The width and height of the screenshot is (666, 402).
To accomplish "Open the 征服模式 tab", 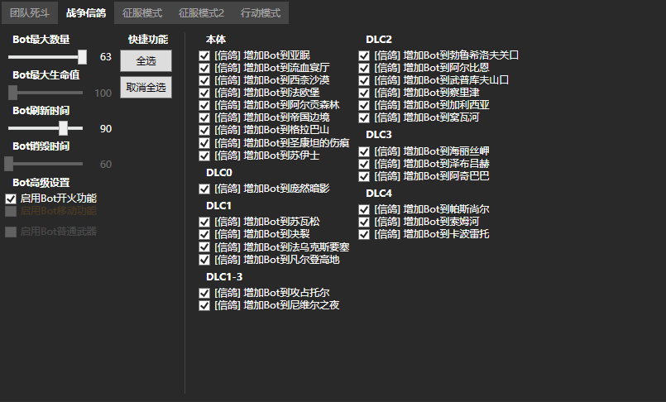I will (x=142, y=13).
